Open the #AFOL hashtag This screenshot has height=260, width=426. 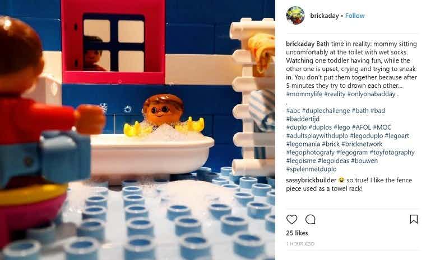(361, 127)
